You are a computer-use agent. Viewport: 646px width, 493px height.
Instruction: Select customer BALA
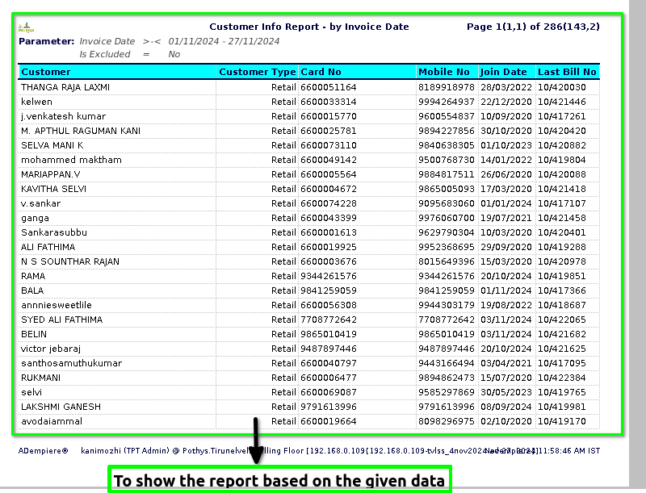tap(32, 290)
